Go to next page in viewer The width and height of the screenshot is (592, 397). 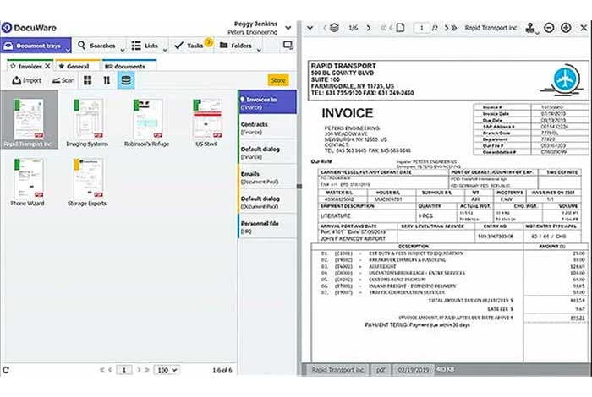click(x=446, y=28)
